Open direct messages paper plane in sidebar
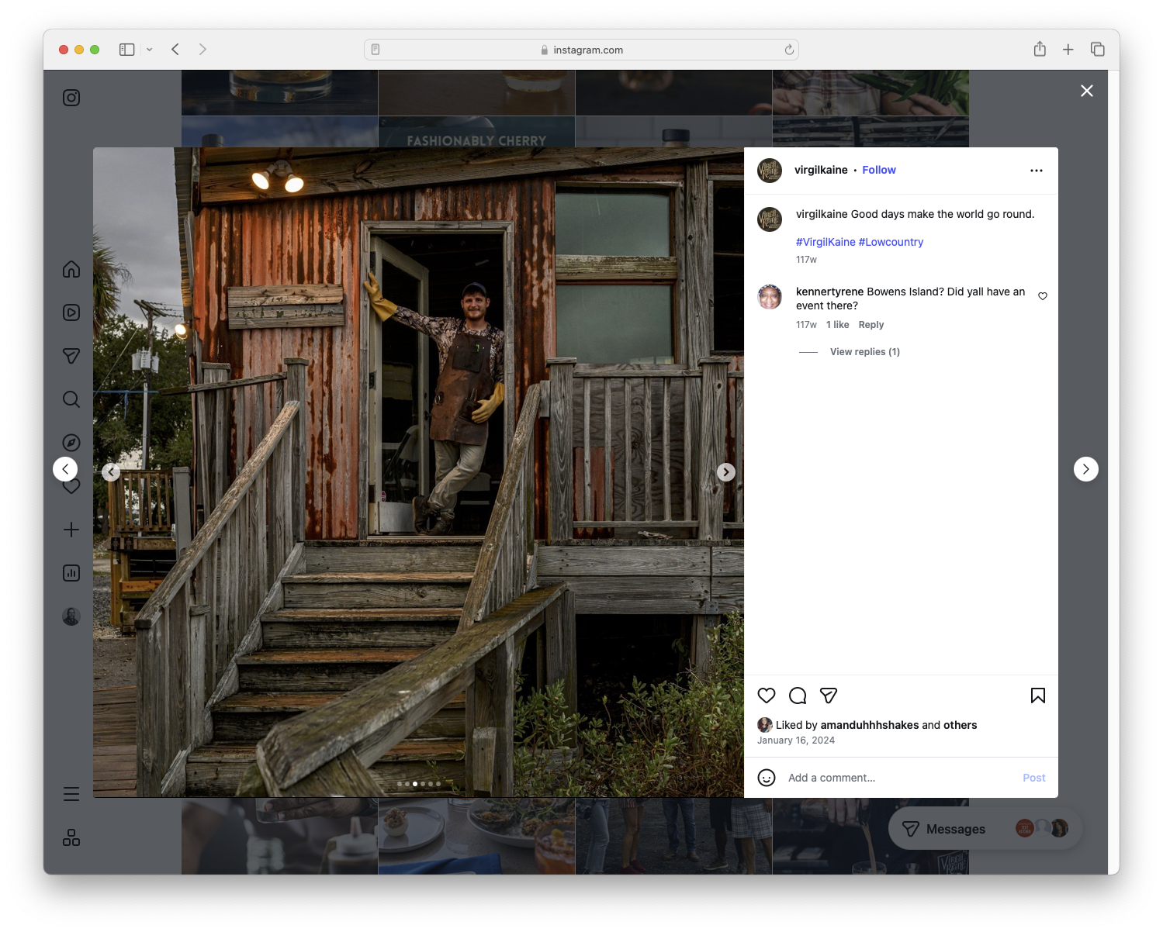Screen dimensions: 1163x932 pyautogui.click(x=71, y=356)
